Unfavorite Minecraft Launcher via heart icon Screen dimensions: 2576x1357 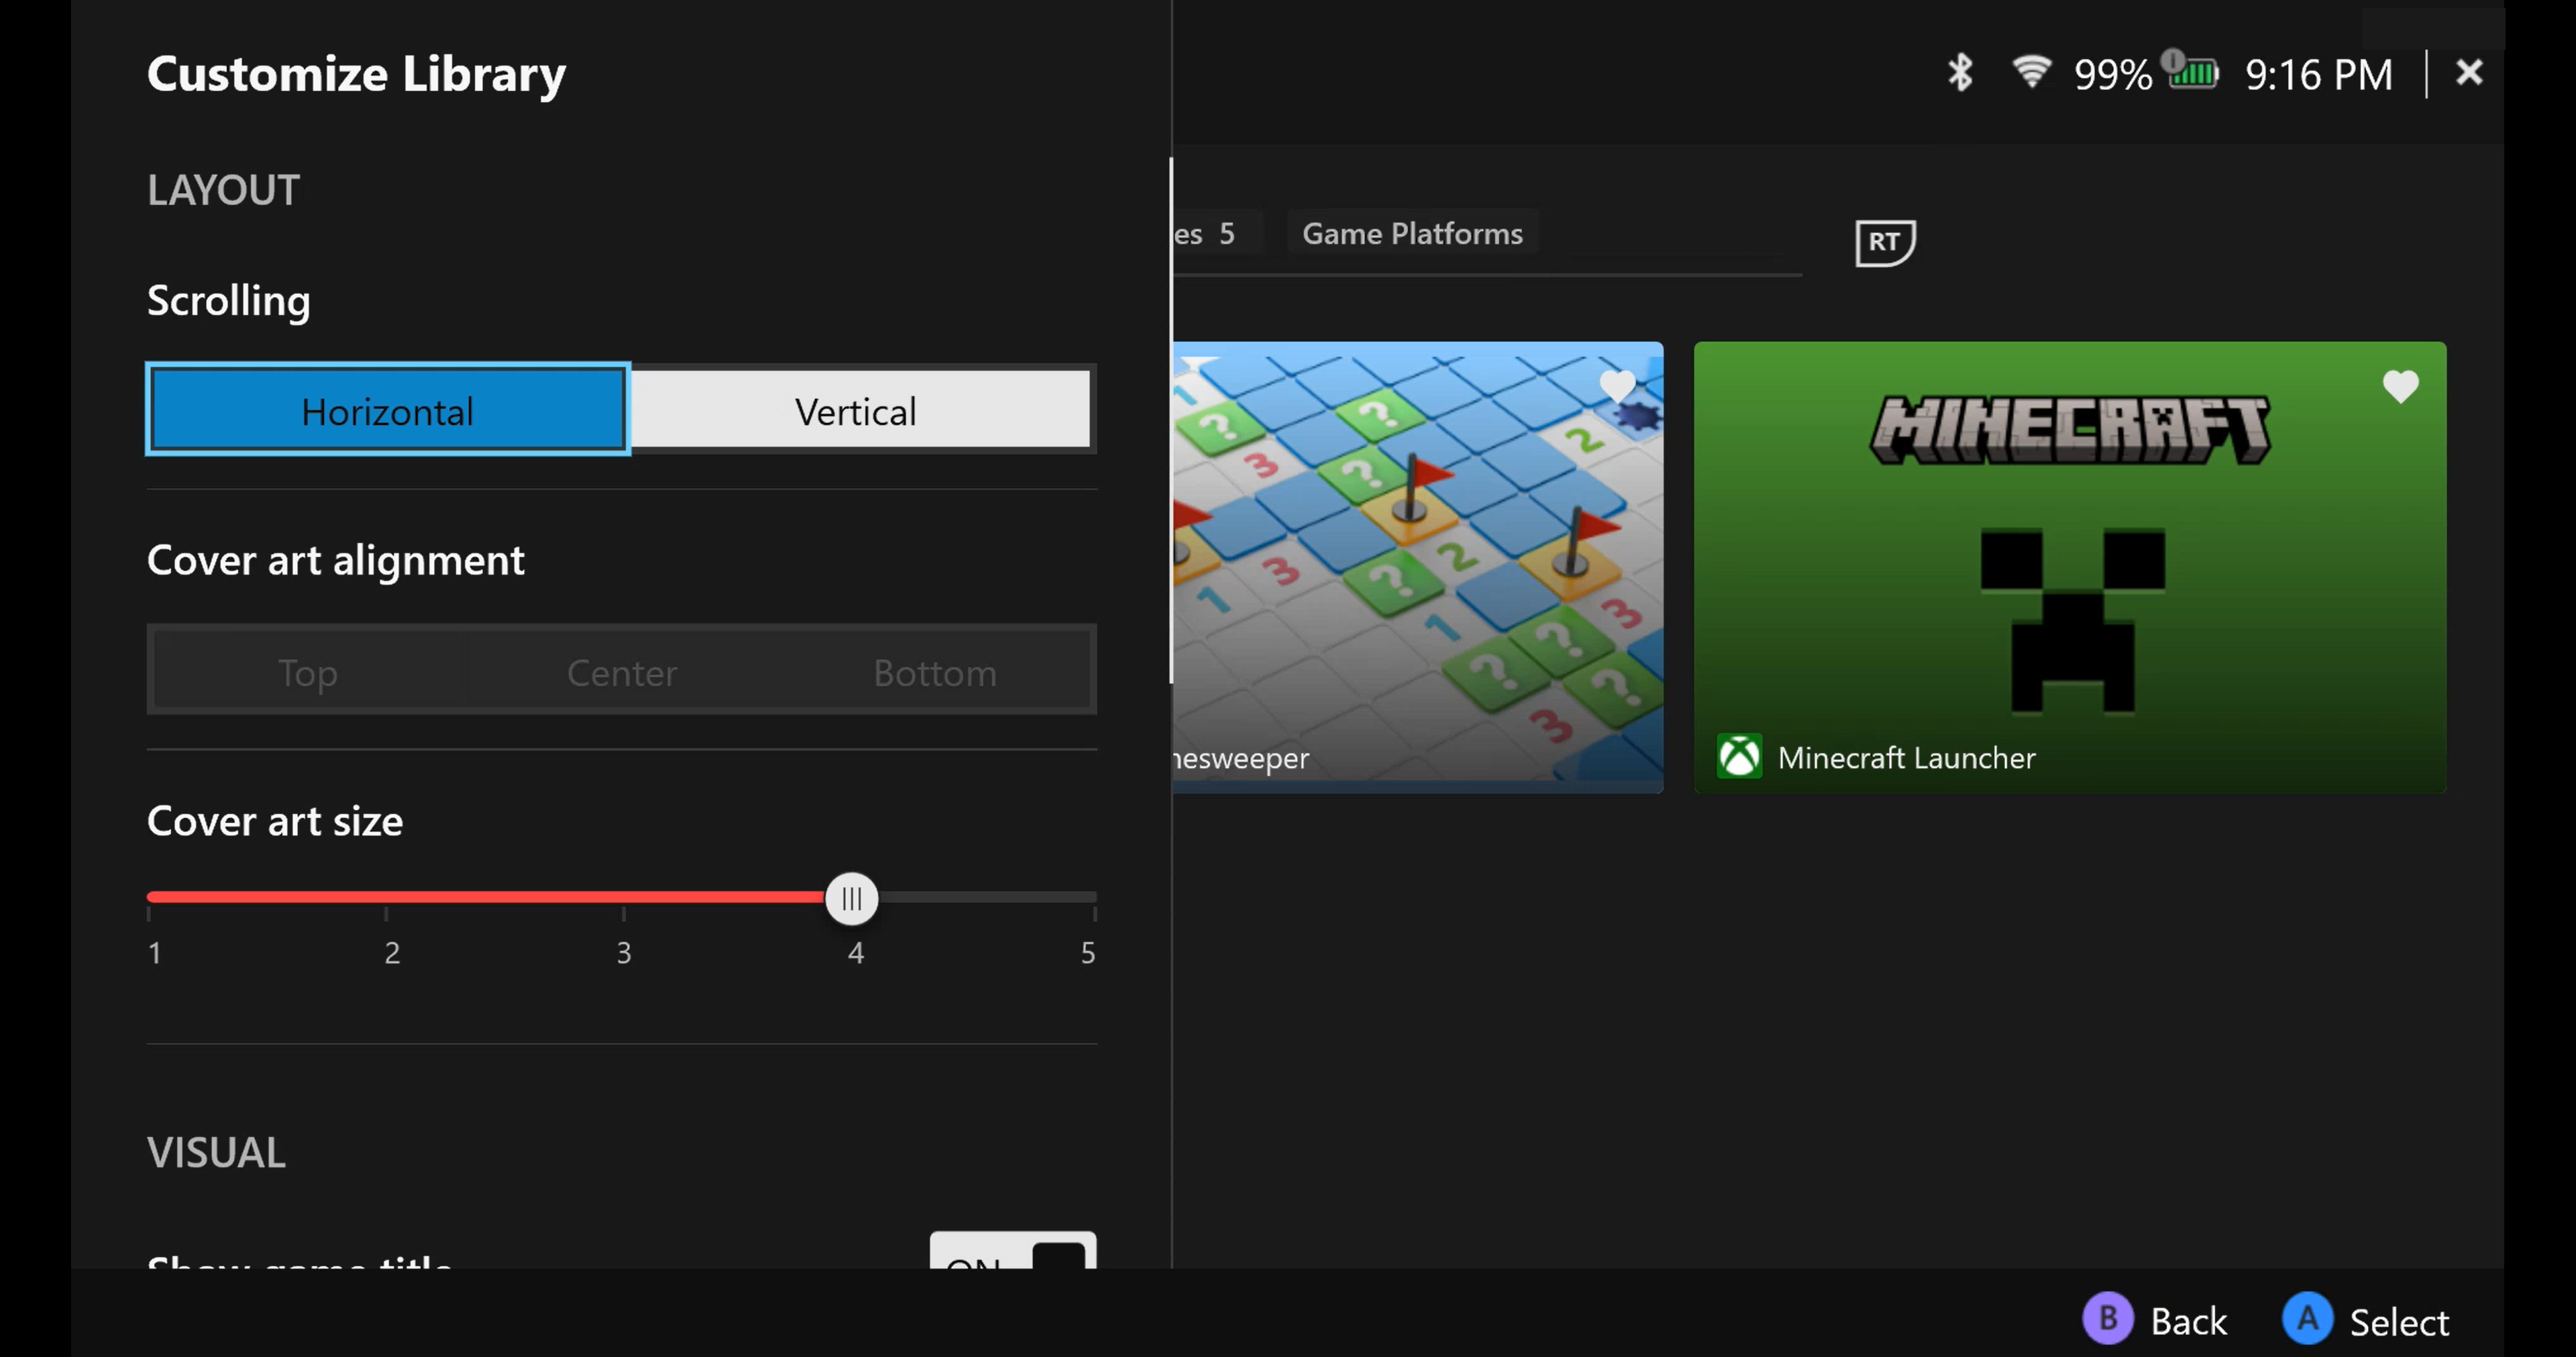[x=2400, y=386]
